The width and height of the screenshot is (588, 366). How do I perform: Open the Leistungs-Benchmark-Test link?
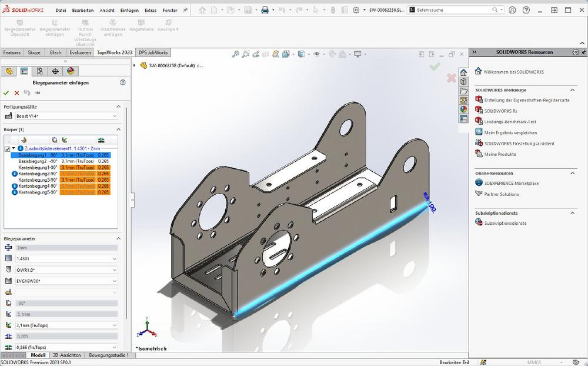pos(510,122)
